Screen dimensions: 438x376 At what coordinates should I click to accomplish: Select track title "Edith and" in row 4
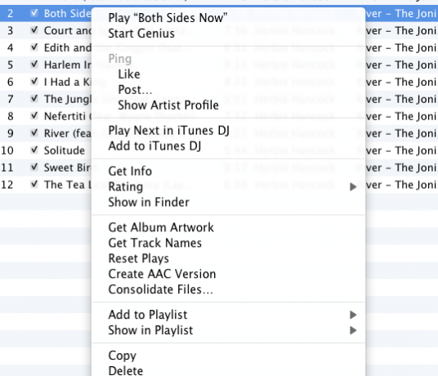coord(68,47)
